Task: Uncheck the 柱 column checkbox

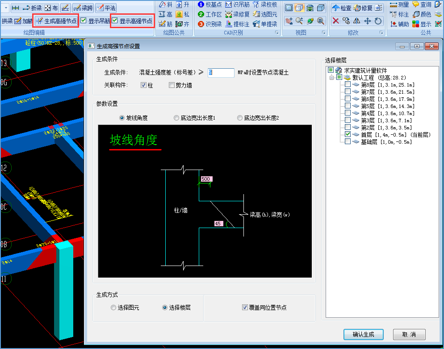Action: 143,85
